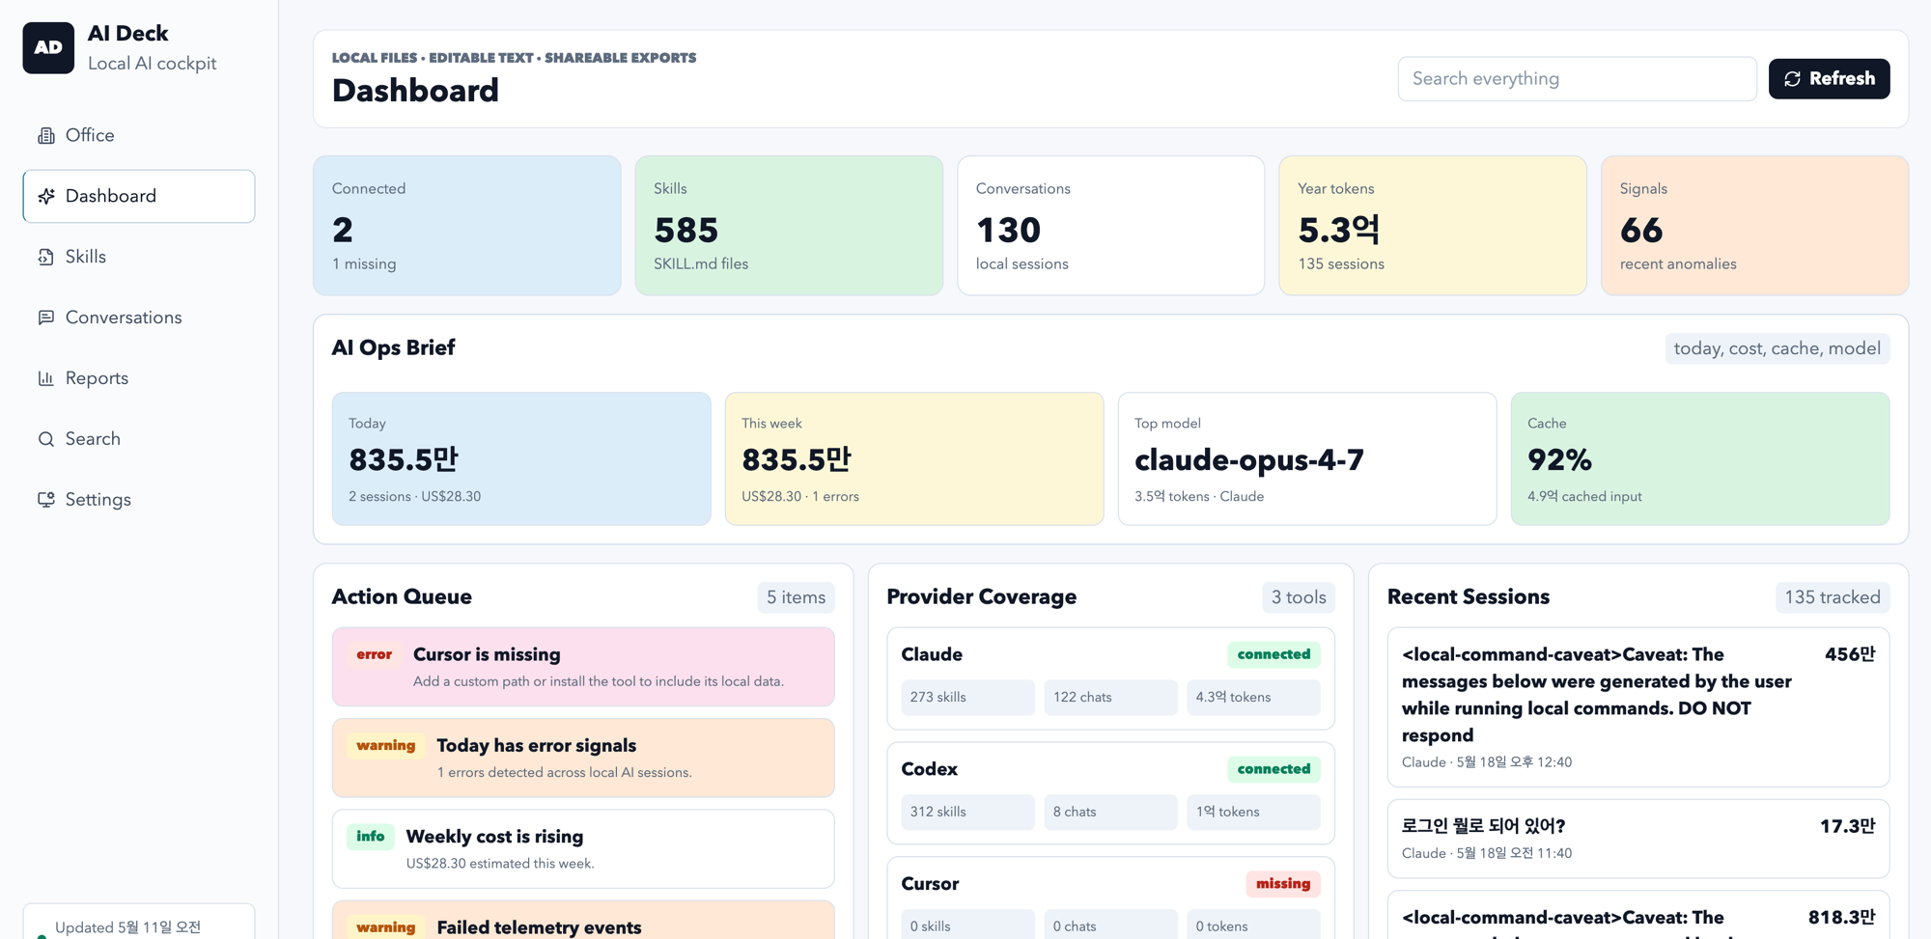Open the Cache 92% card

pos(1700,458)
